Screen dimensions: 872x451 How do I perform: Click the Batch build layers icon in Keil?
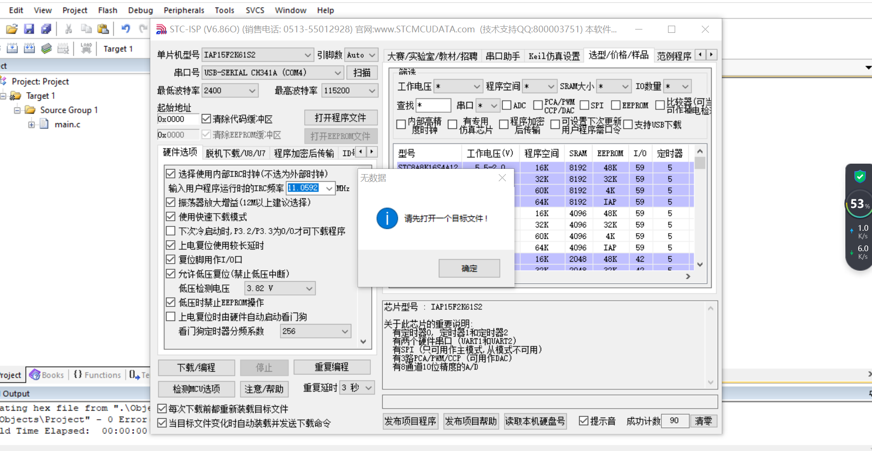tap(46, 49)
